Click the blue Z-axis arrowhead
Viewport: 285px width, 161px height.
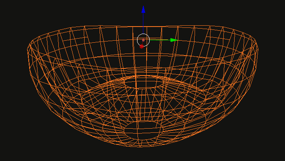coord(143,9)
